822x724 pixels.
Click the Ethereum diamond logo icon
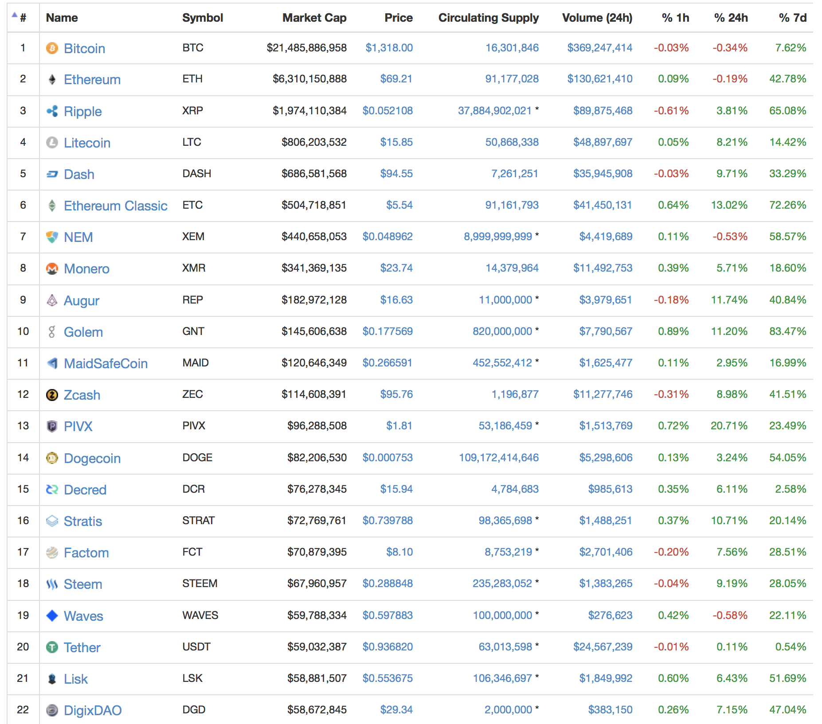click(x=52, y=79)
